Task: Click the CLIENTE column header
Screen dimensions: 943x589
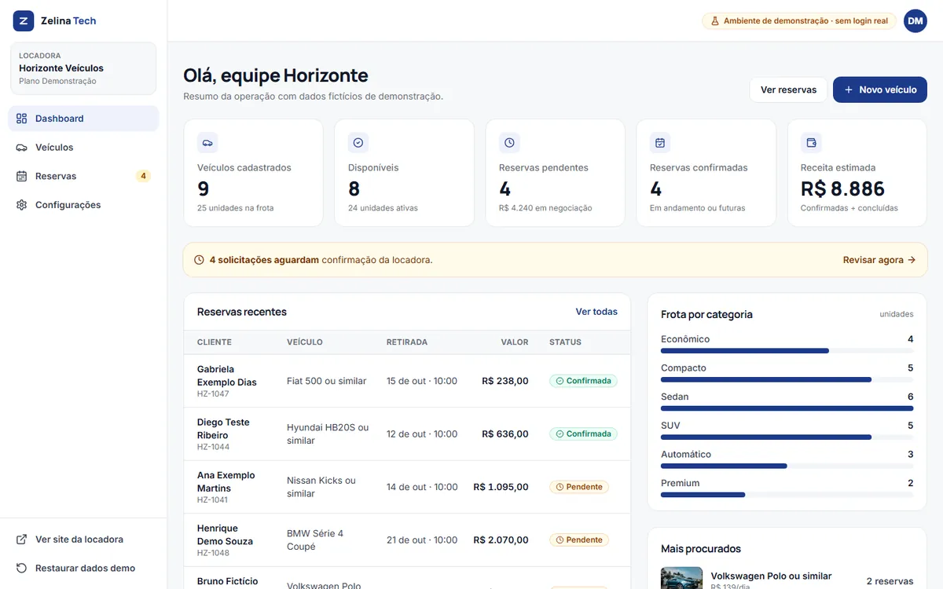Action: tap(215, 342)
